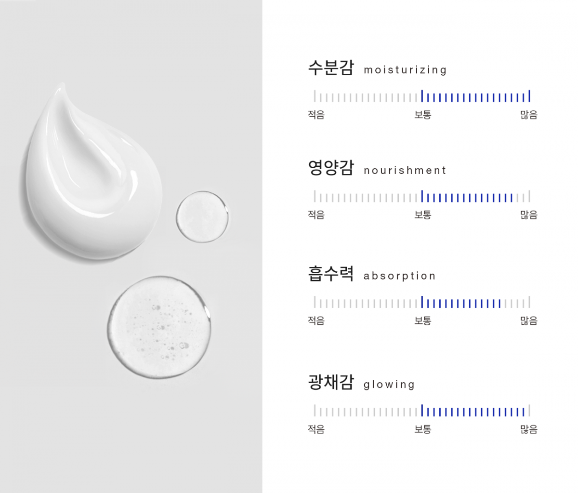Click the 수분감 heading
This screenshot has width=578, height=493.
pos(331,68)
